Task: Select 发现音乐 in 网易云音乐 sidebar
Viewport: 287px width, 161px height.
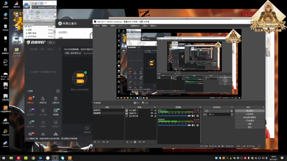Action: [x=63, y=32]
